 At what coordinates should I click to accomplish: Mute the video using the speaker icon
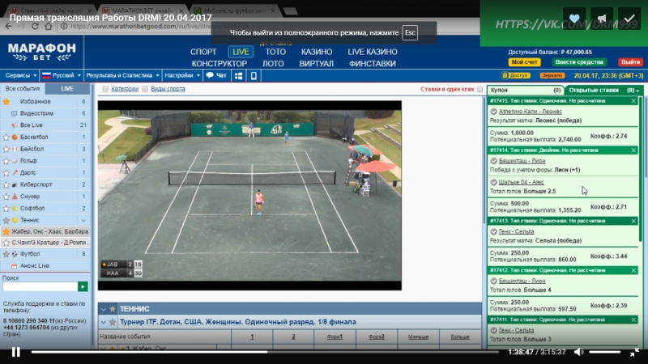(x=579, y=352)
